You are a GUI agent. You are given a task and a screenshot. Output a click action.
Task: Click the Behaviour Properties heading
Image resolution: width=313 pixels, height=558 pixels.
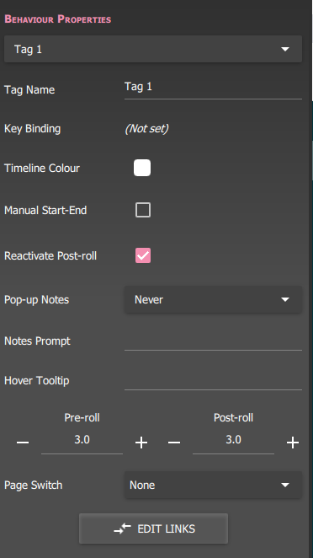pyautogui.click(x=57, y=19)
